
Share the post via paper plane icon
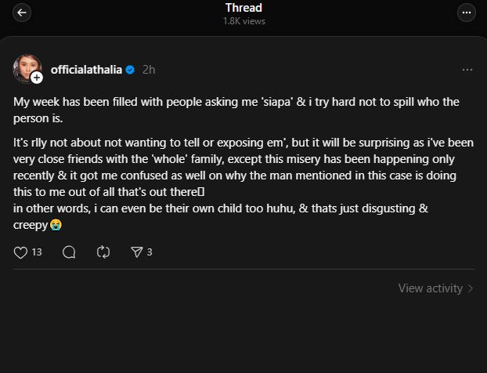[x=135, y=252]
